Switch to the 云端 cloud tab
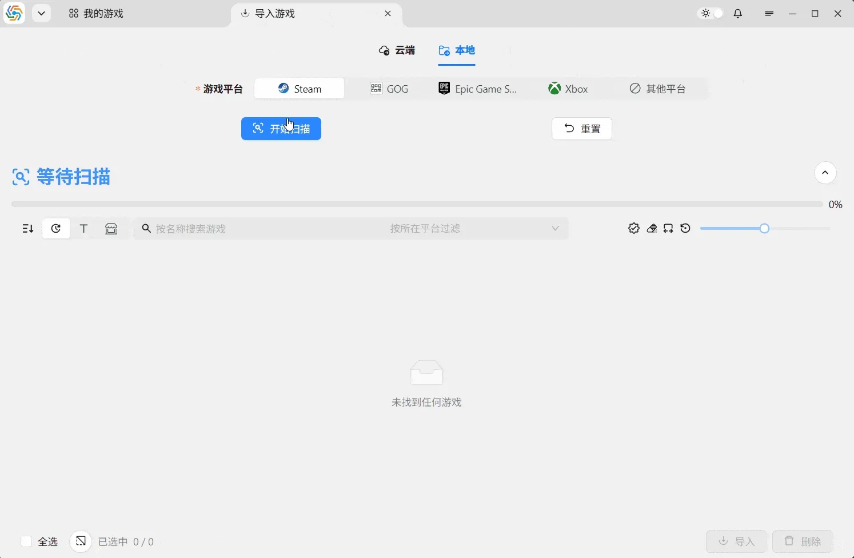Screen dimensions: 854x558 [397, 50]
